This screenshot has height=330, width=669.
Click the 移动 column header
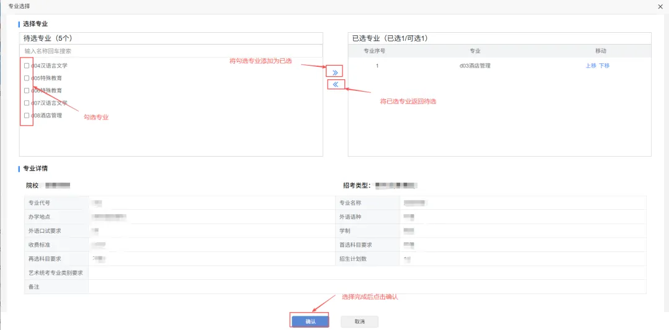coord(601,51)
